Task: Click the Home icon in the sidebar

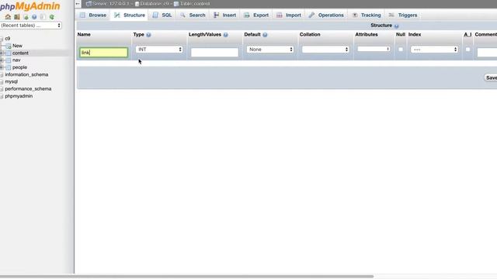Action: coord(8,17)
